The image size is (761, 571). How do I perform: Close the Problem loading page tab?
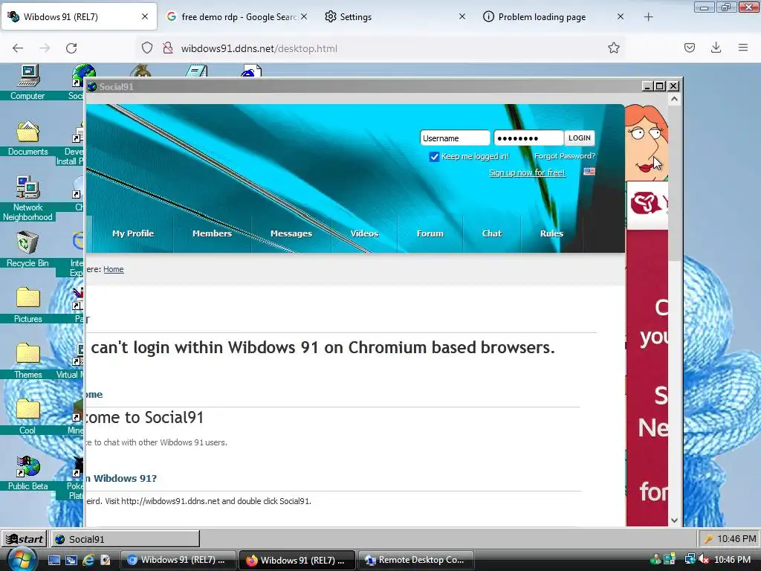pyautogui.click(x=620, y=16)
